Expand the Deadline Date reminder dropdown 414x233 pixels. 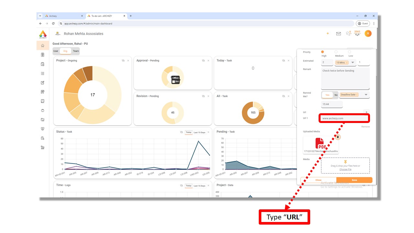tap(366, 95)
